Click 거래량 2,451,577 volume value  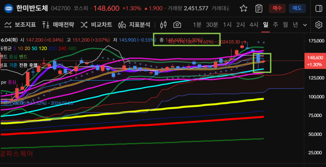click(x=196, y=8)
